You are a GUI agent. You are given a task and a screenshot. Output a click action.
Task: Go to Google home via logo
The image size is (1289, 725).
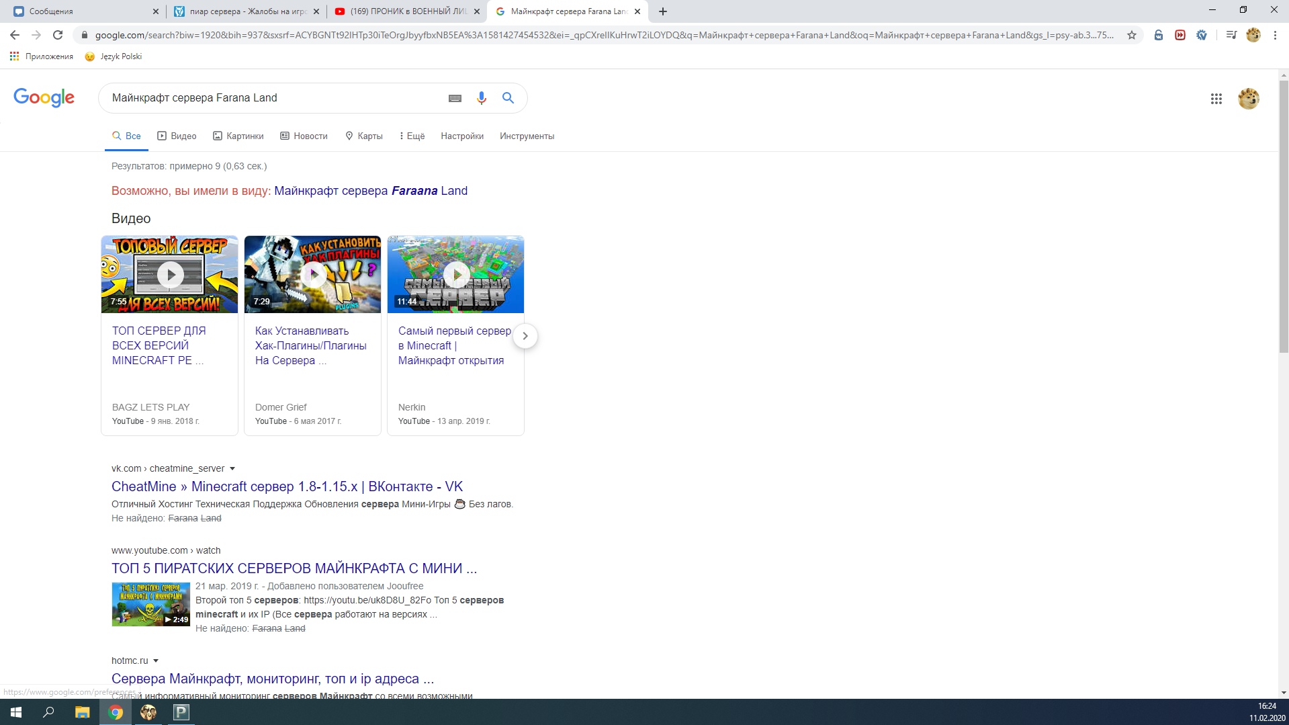coord(44,97)
